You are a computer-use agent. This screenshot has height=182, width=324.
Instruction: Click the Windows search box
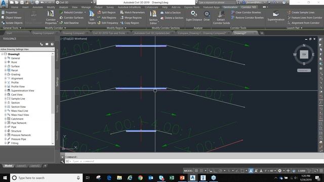click(x=47, y=177)
